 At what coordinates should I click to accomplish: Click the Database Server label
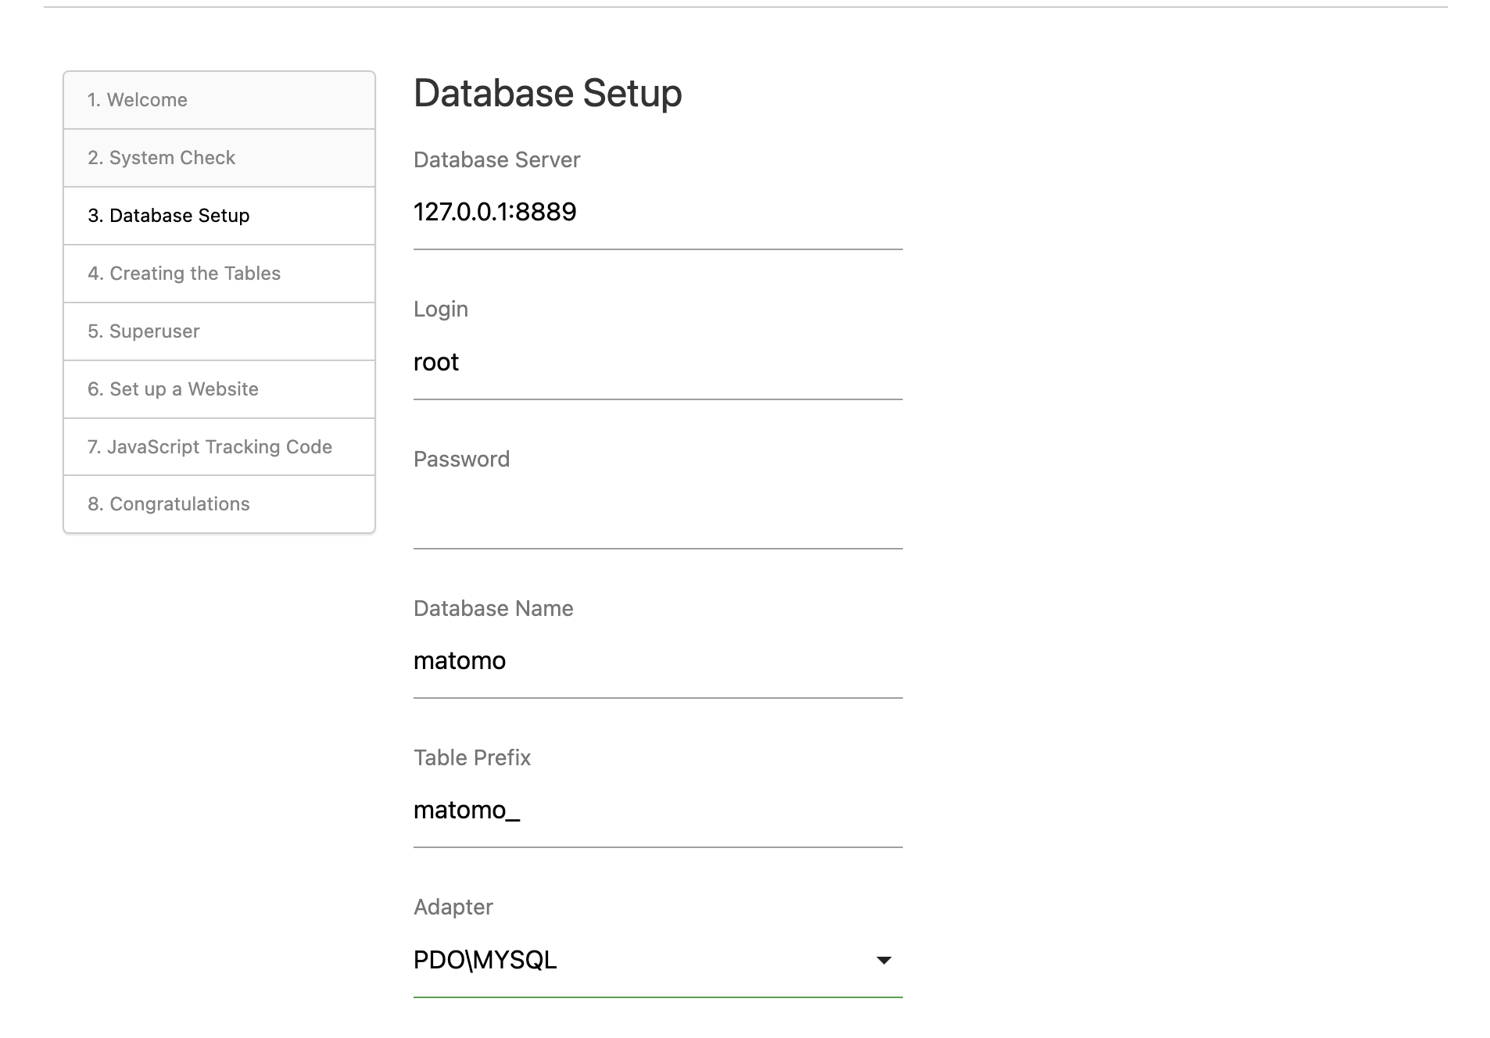click(x=496, y=159)
